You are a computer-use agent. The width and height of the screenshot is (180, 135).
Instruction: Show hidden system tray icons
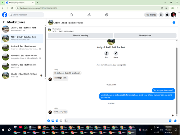tap(151, 130)
